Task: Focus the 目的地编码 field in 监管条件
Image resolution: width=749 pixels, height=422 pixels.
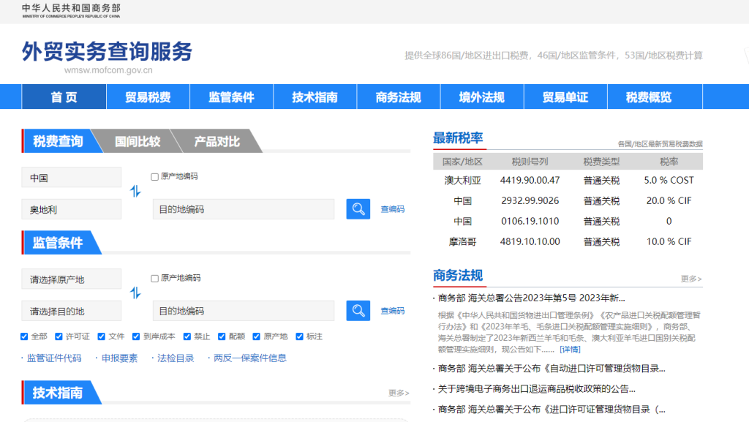Action: pyautogui.click(x=244, y=311)
